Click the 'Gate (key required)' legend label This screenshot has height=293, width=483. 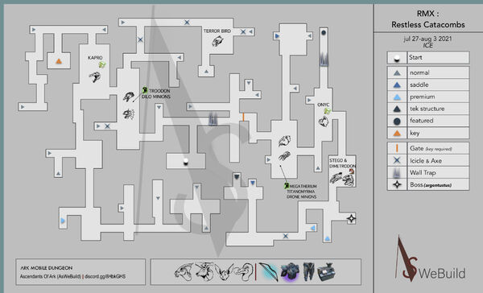point(431,148)
